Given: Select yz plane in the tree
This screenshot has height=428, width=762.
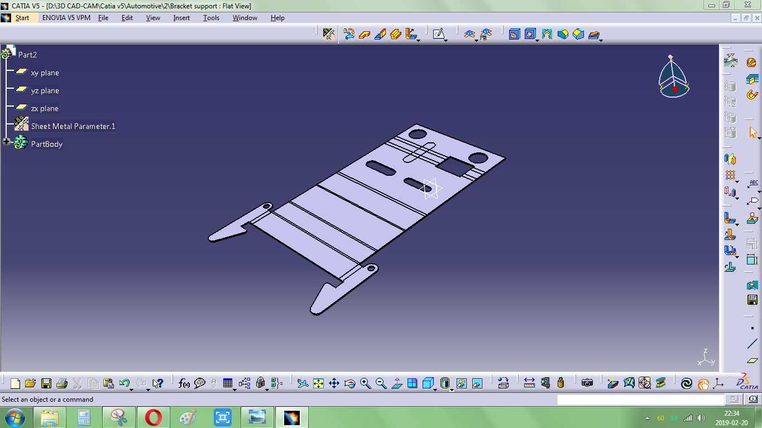Looking at the screenshot, I should click(45, 90).
